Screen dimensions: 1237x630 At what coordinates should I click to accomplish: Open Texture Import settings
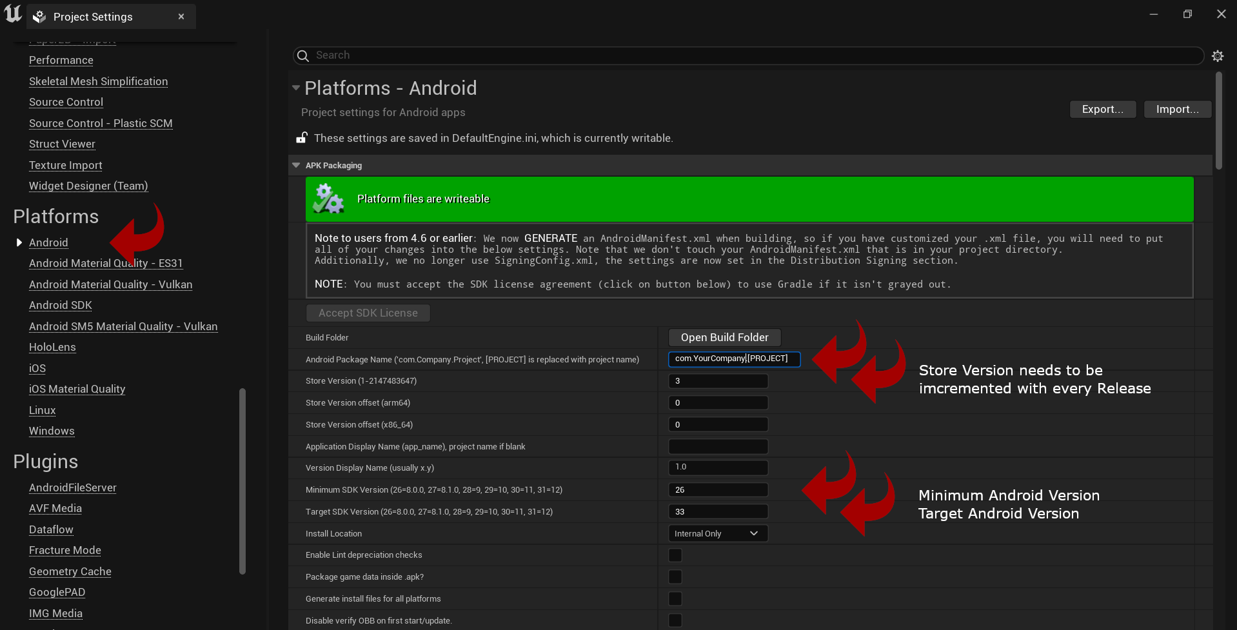pos(66,165)
